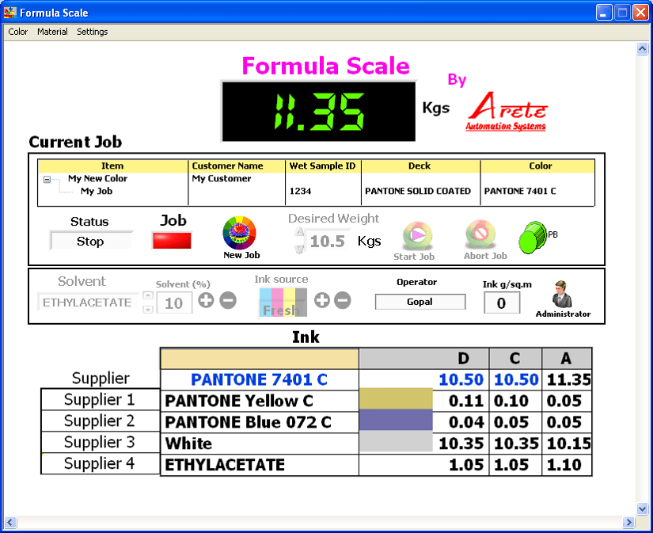Click the Abort Job icon

pos(480,234)
